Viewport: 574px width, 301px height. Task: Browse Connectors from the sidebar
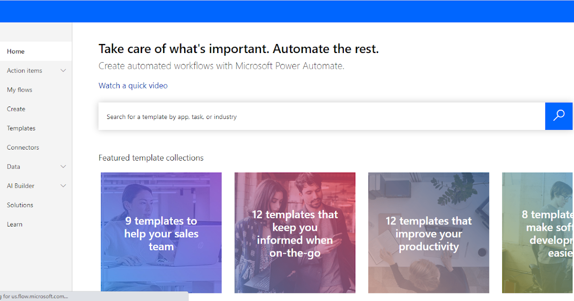pos(22,147)
